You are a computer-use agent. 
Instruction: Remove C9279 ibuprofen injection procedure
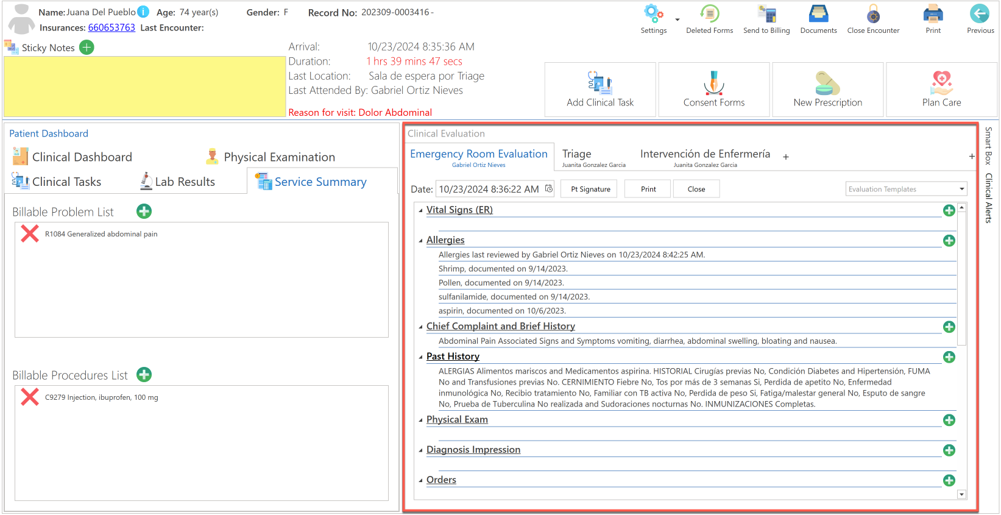[30, 397]
